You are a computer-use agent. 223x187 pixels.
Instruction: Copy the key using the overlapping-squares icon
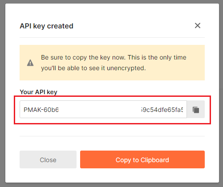[x=196, y=110]
